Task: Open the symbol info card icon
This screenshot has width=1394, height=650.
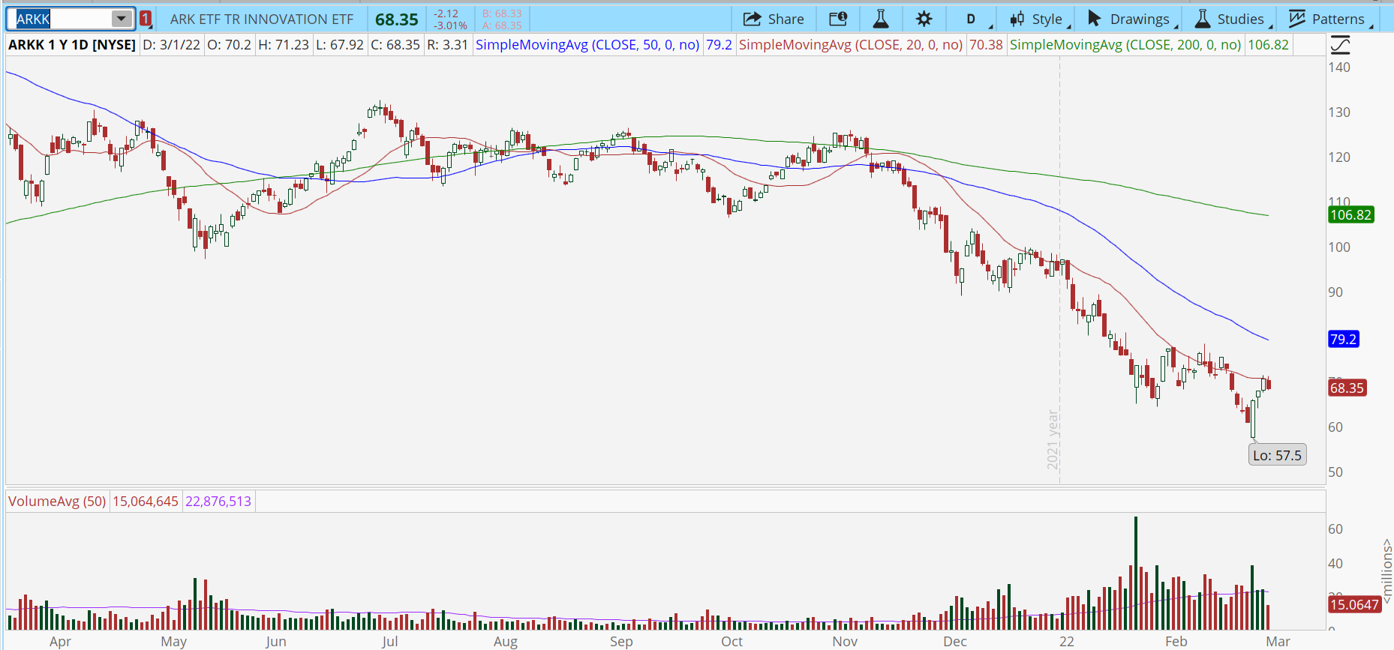Action: [x=838, y=19]
